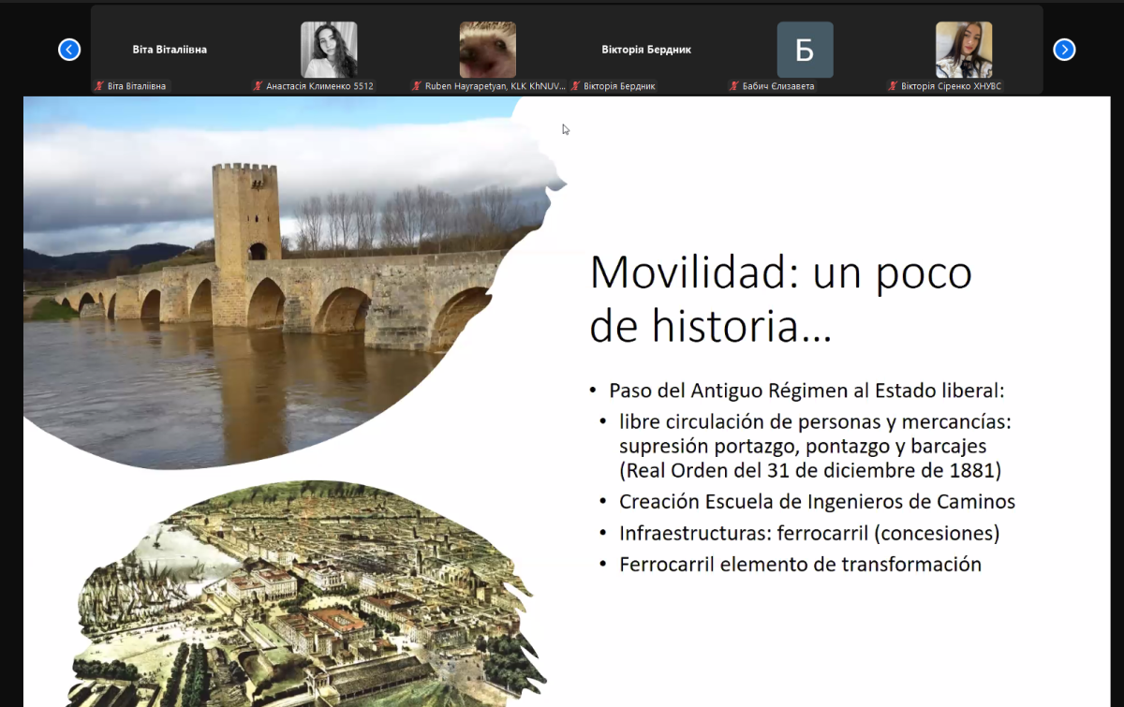Select the hedgehog avatar of Ruben Hayrapetyan

tap(487, 50)
